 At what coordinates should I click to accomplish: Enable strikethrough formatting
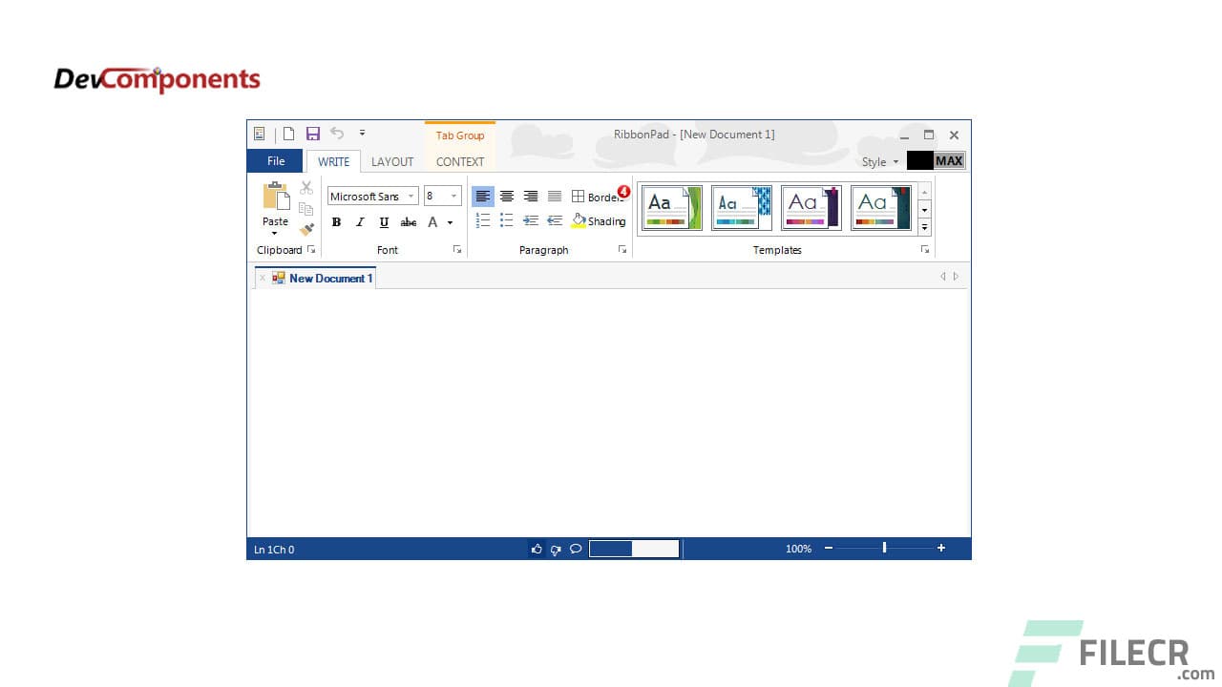point(408,221)
